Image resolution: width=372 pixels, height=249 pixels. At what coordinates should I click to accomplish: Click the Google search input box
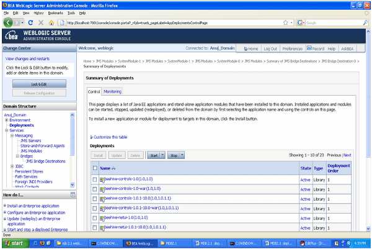(x=334, y=23)
